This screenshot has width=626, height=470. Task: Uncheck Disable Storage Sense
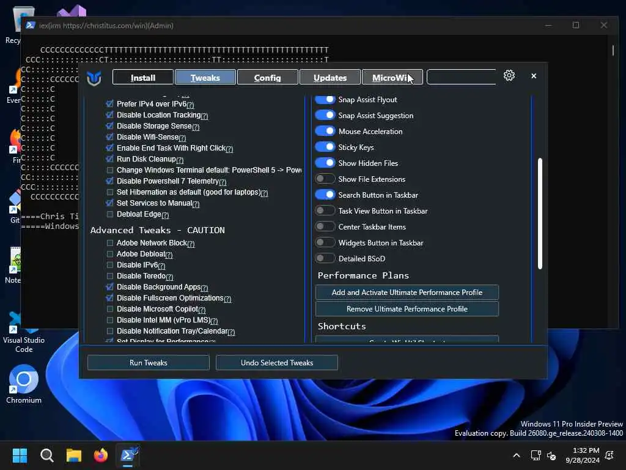pyautogui.click(x=110, y=126)
